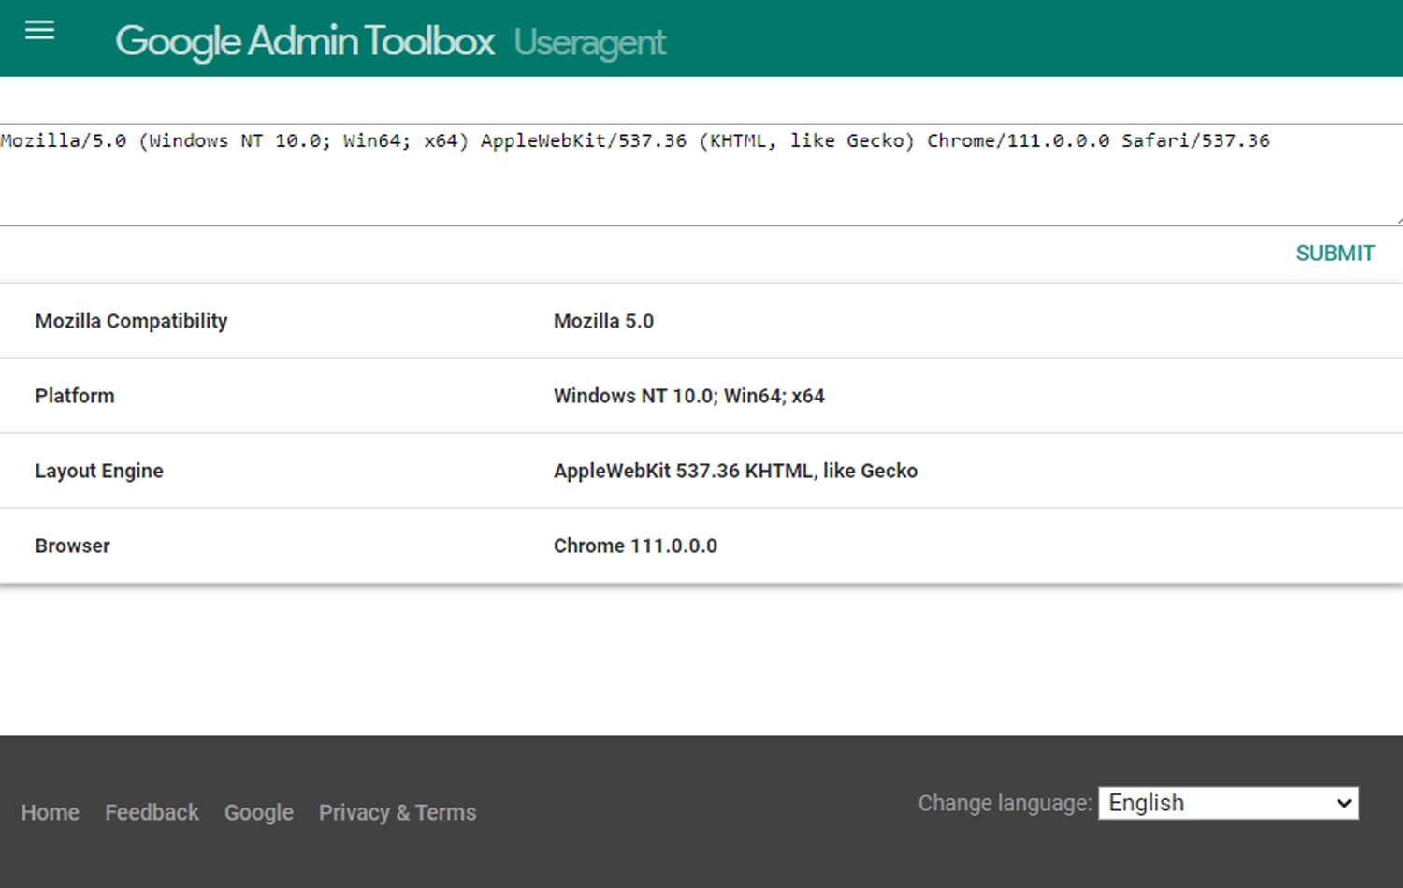Select the Mozilla Compatibility row label
Screen dimensions: 1403x888
(131, 321)
